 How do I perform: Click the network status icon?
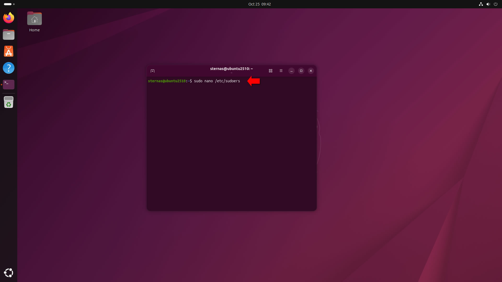point(481,4)
